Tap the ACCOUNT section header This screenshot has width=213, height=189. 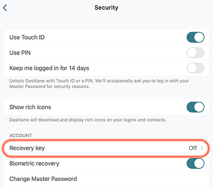pyautogui.click(x=20, y=135)
